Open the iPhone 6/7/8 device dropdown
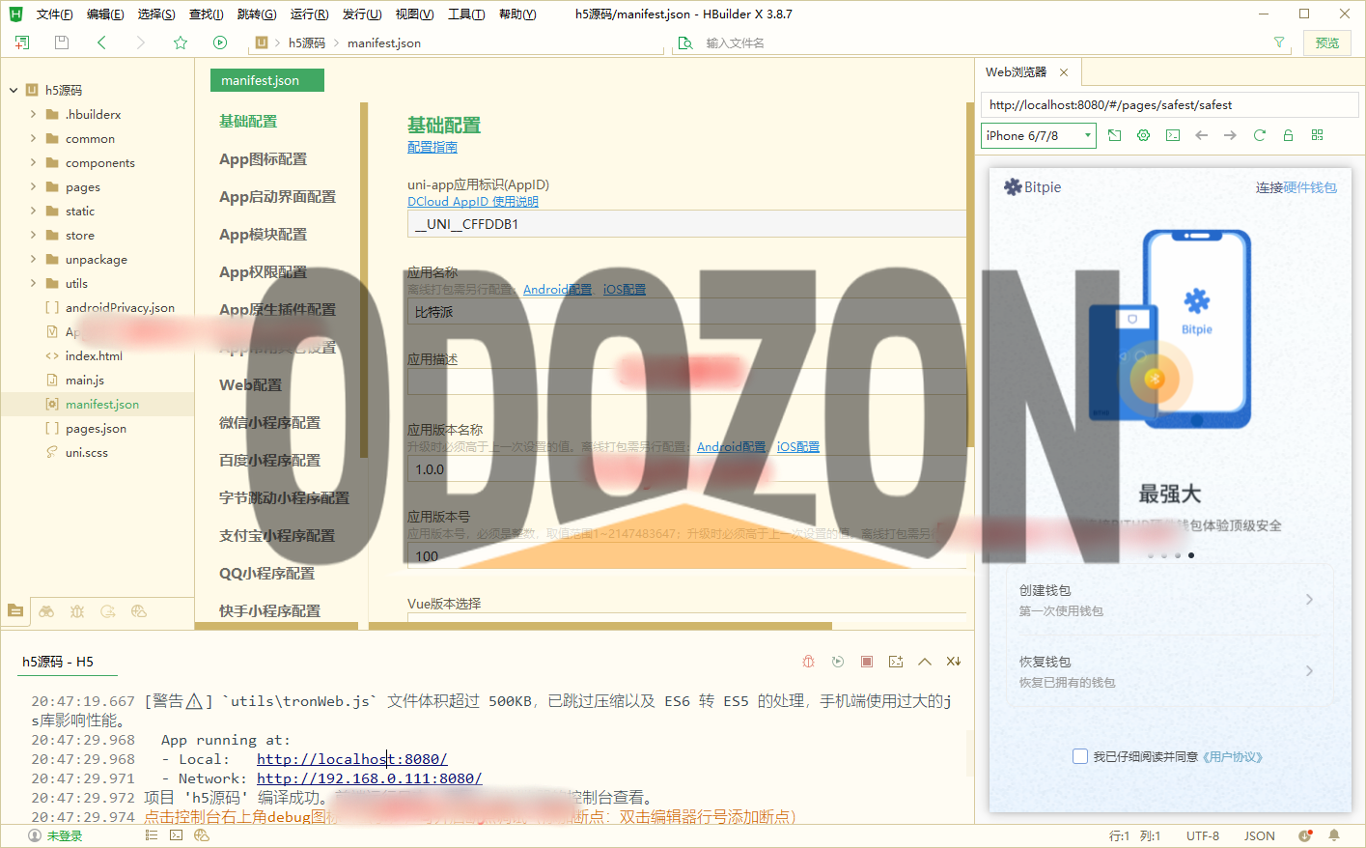1366x848 pixels. 1039,135
